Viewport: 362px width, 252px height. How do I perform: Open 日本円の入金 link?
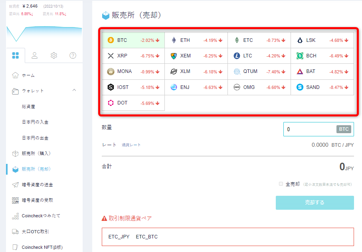(x=35, y=122)
